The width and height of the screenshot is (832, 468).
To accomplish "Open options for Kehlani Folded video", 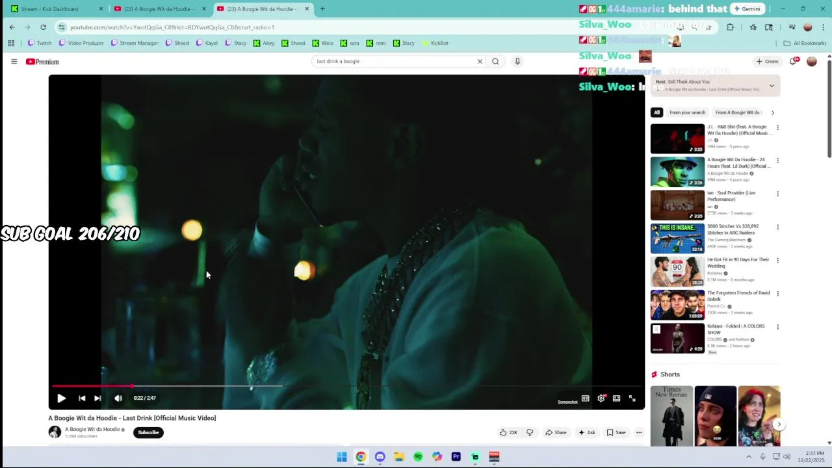I will click(x=777, y=327).
